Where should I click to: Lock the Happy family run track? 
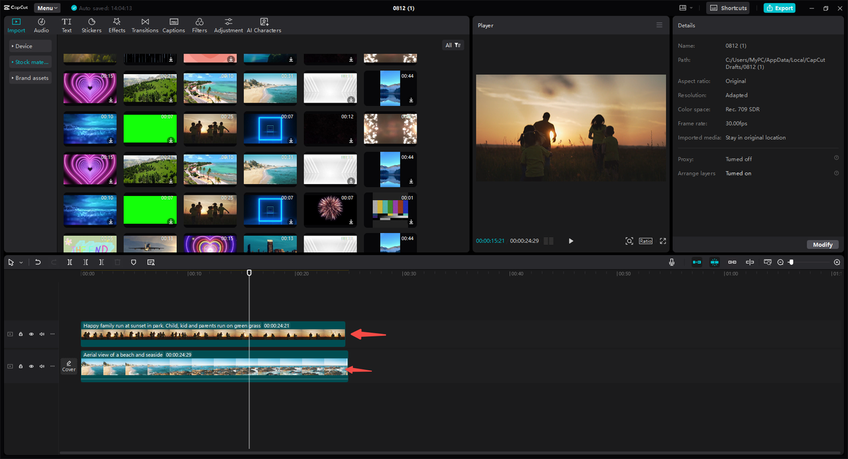[21, 334]
